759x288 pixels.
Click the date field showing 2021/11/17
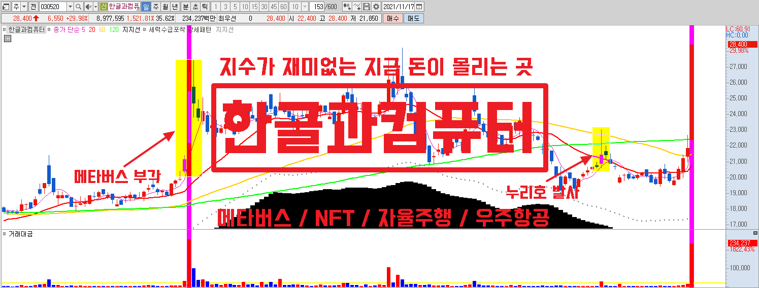398,7
